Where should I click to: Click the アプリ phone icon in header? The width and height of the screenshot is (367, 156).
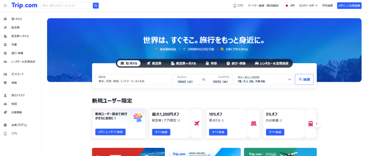pyautogui.click(x=235, y=6)
